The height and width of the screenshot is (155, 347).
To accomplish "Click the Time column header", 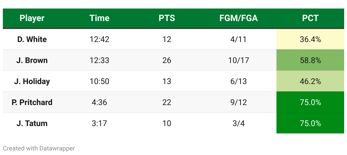I will [x=99, y=18].
